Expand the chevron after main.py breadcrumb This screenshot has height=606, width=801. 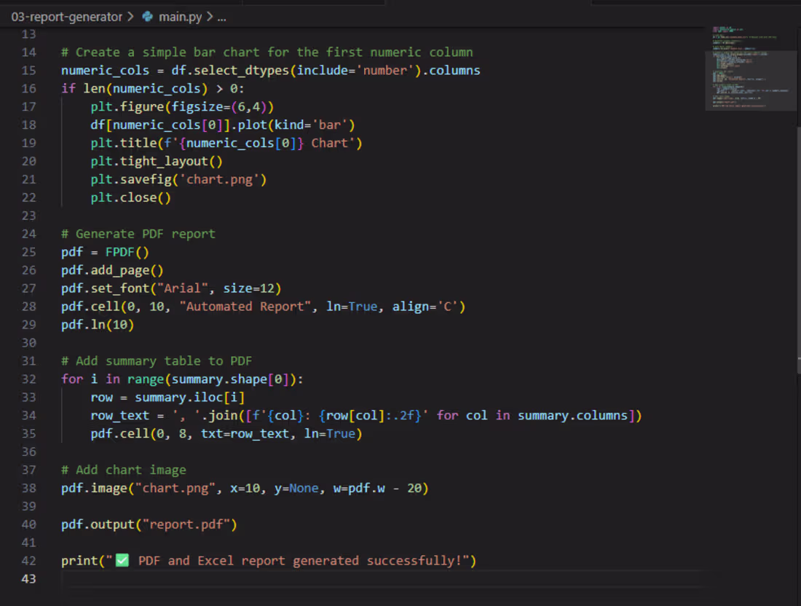click(208, 16)
